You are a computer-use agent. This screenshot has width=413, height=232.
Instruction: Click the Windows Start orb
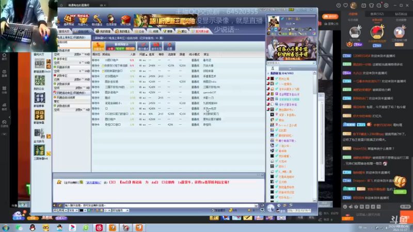coord(6,227)
